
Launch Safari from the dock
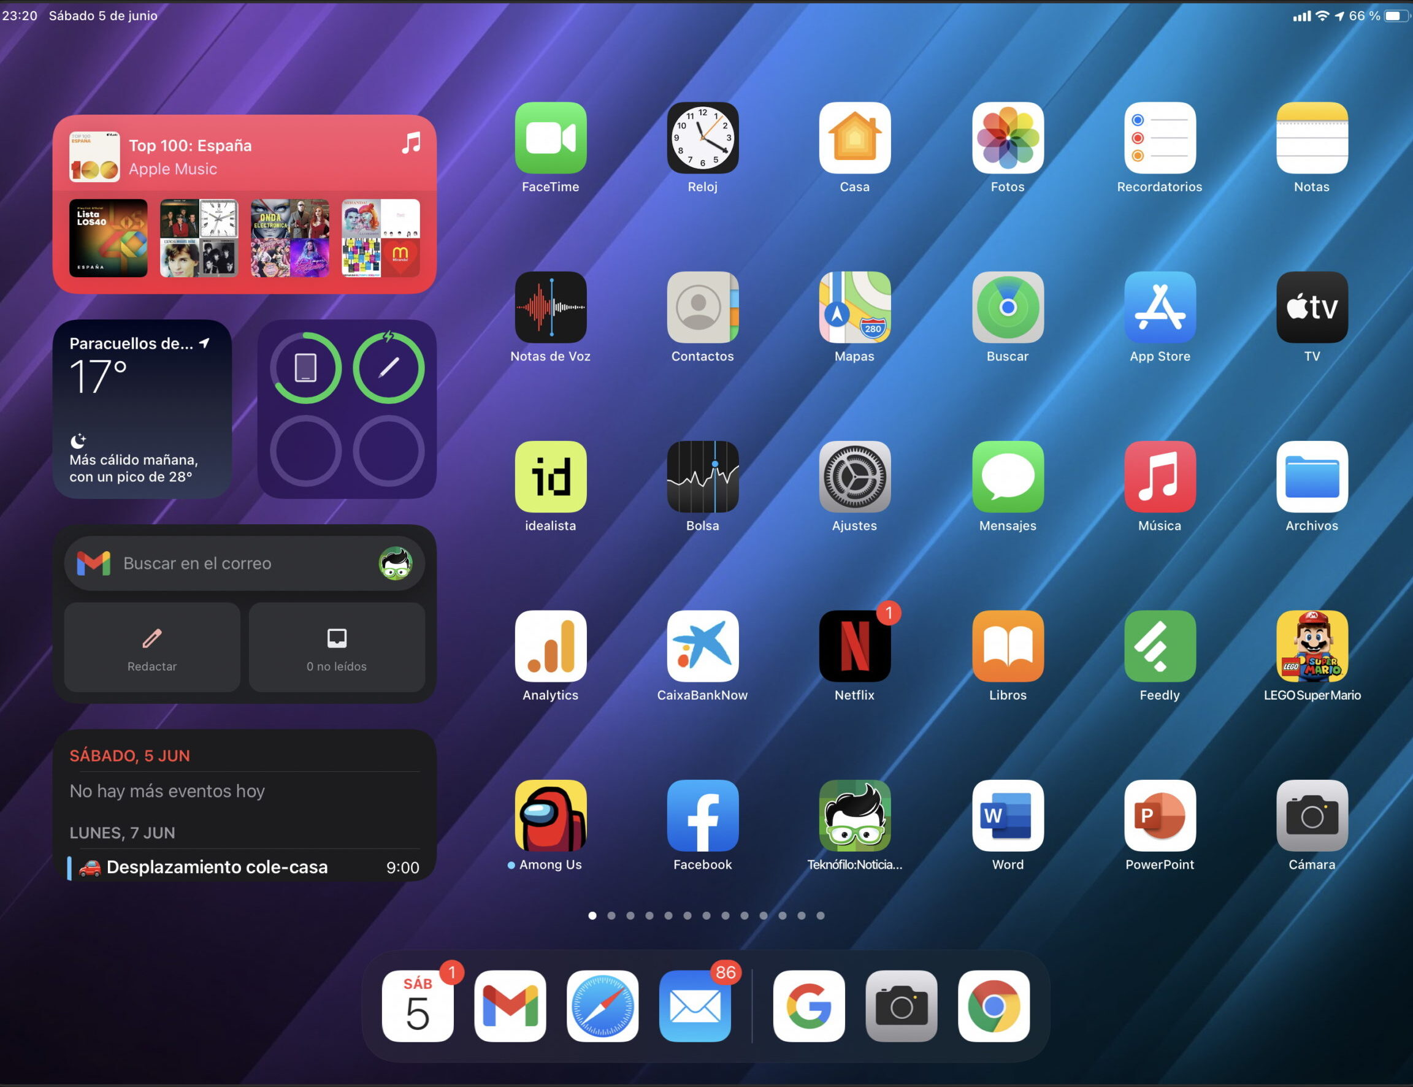point(602,1005)
